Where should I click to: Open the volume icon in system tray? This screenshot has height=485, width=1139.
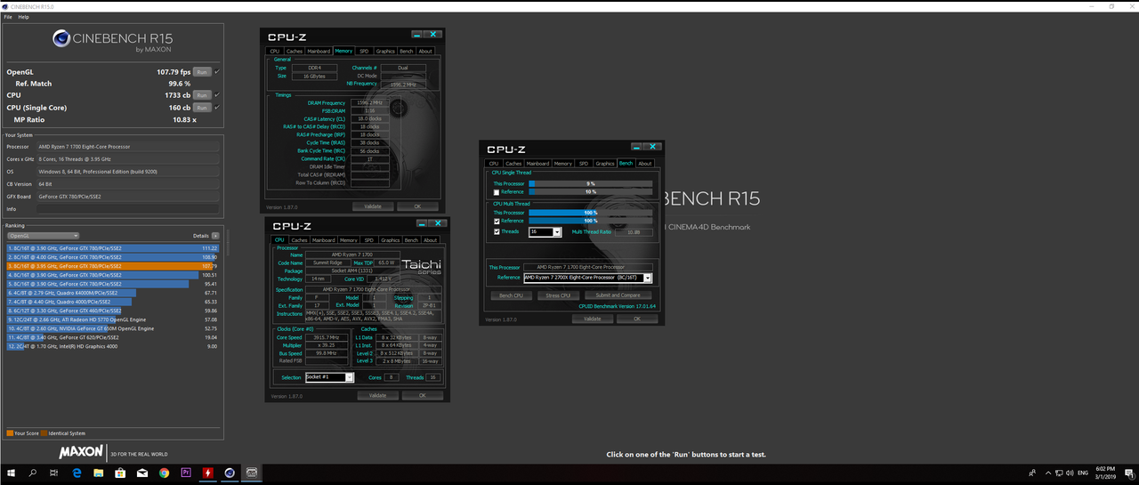point(1070,473)
